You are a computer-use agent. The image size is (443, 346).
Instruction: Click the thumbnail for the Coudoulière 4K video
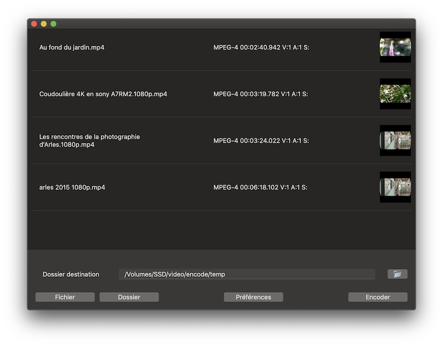click(395, 94)
